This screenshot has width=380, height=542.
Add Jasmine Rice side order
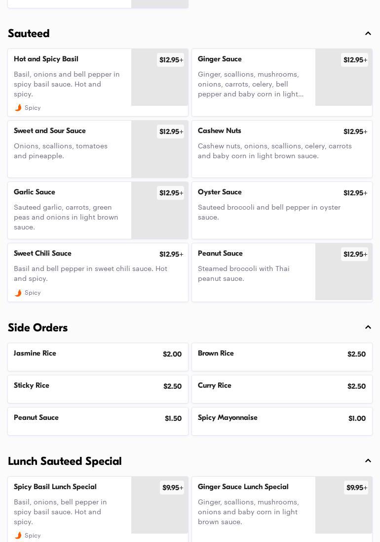tap(98, 357)
